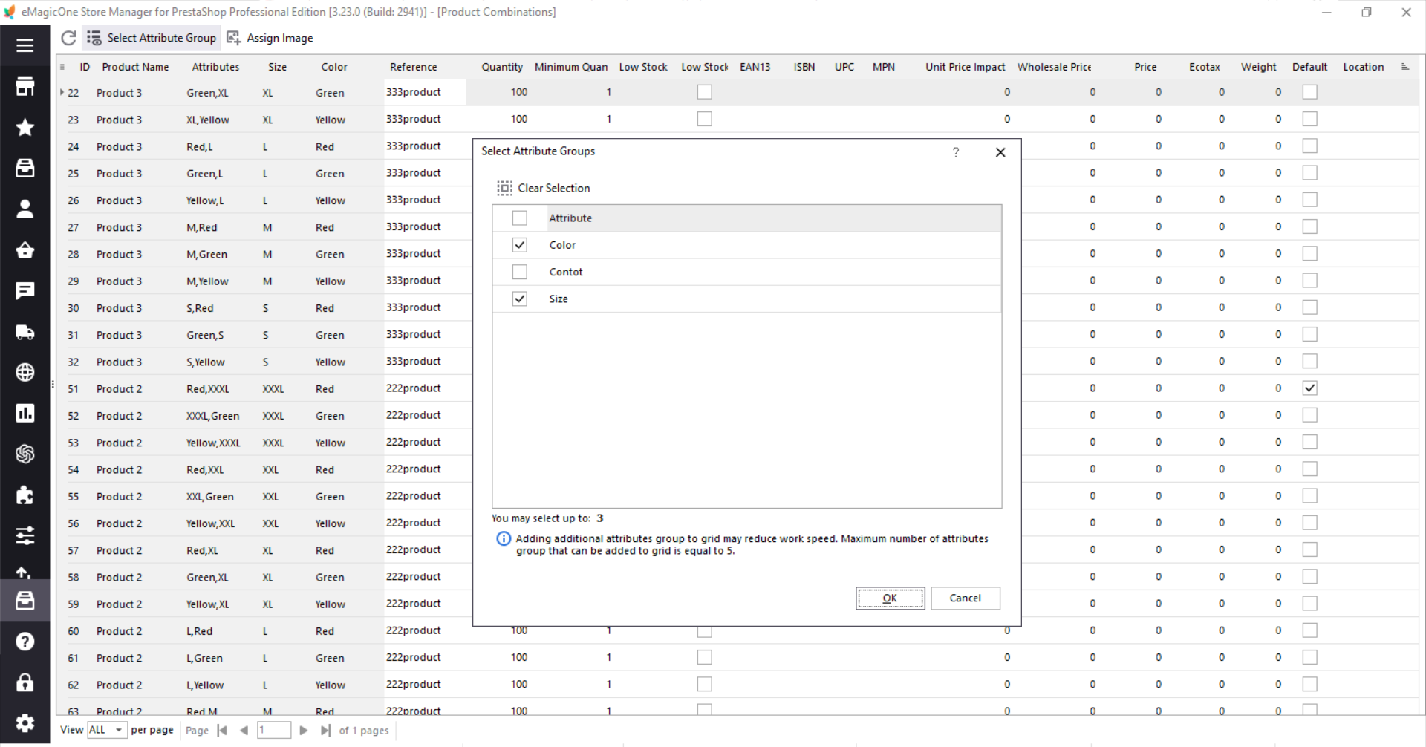
Task: Open the hamburger menu in sidebar
Action: (25, 45)
